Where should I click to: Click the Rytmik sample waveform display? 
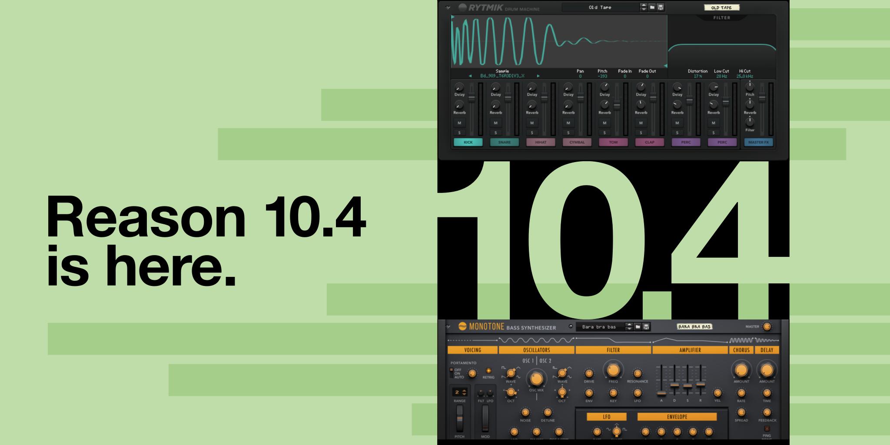tap(559, 41)
